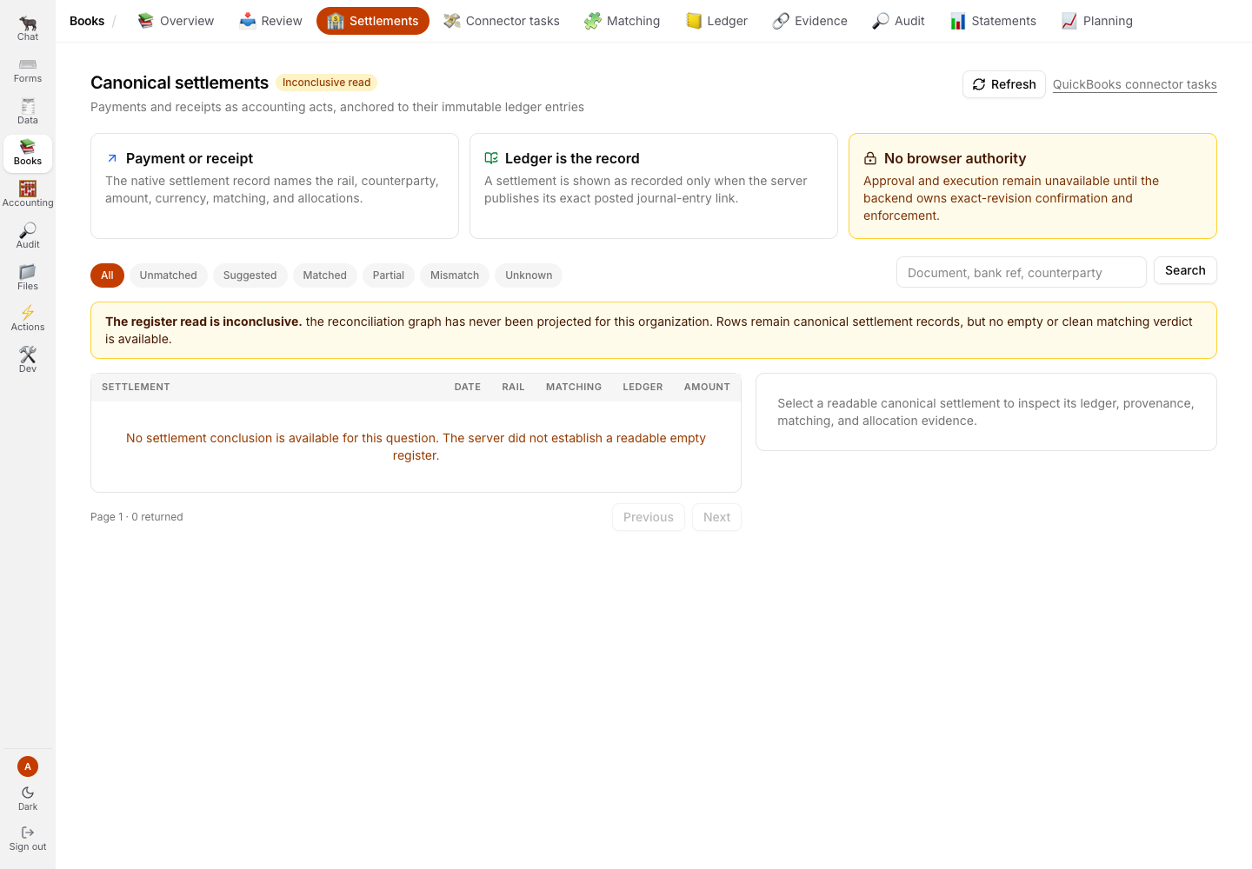Select the Books sidebar icon
Screen dimensions: 1252x869
28,153
